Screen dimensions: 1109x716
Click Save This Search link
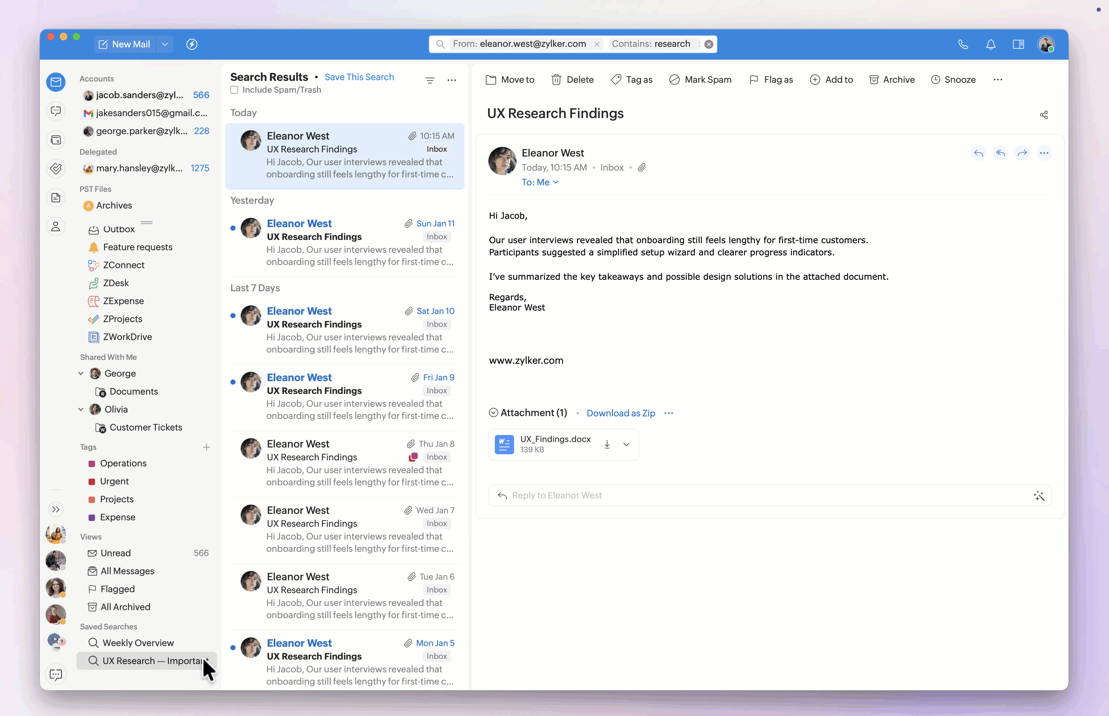359,77
